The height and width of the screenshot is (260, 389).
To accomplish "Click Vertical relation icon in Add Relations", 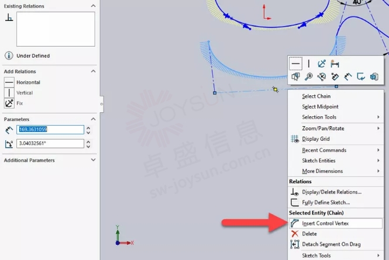I will [x=9, y=93].
